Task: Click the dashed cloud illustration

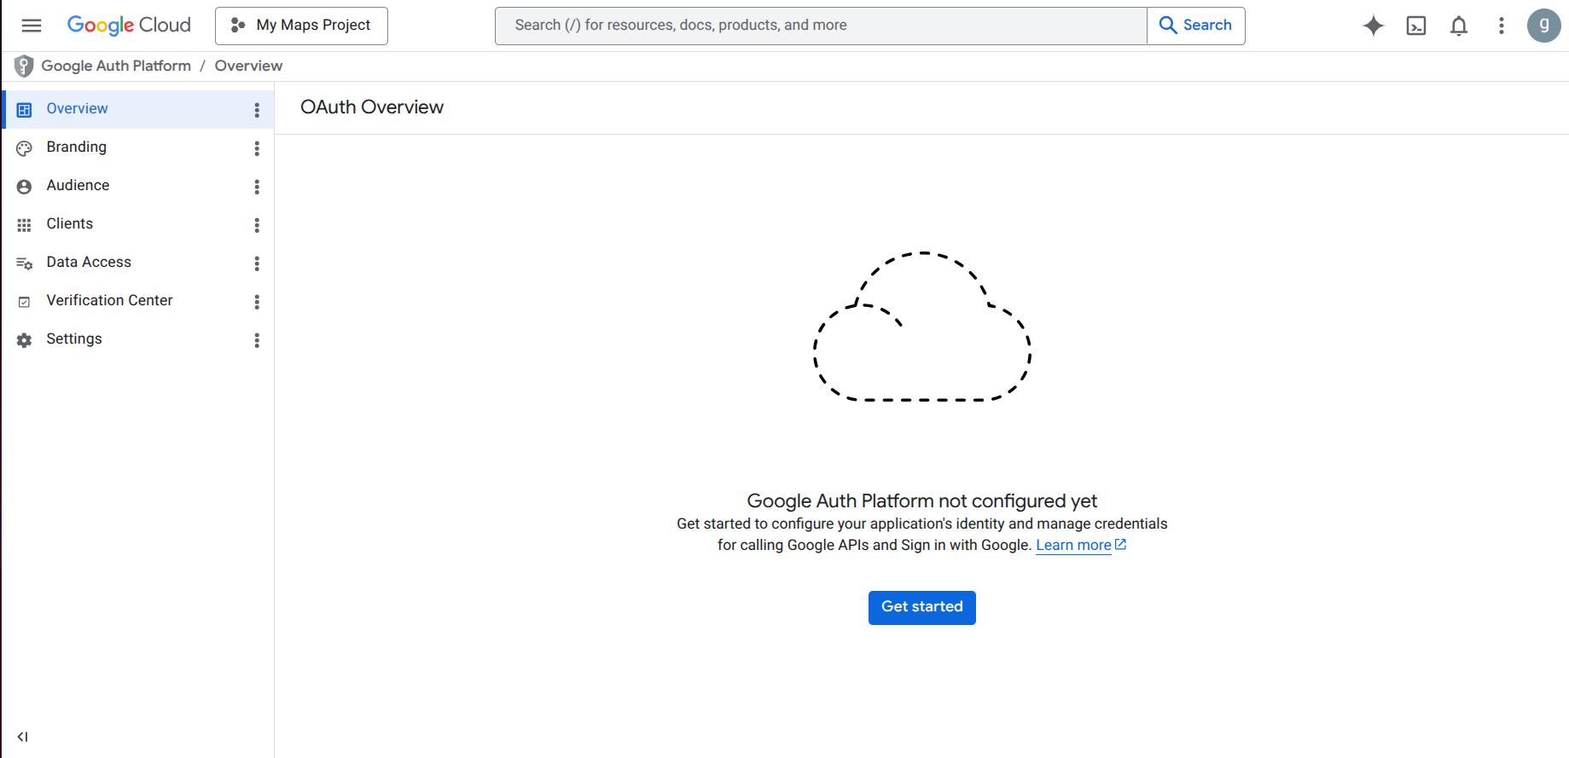Action: (922, 327)
